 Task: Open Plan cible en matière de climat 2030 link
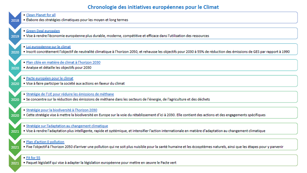(x=63, y=62)
